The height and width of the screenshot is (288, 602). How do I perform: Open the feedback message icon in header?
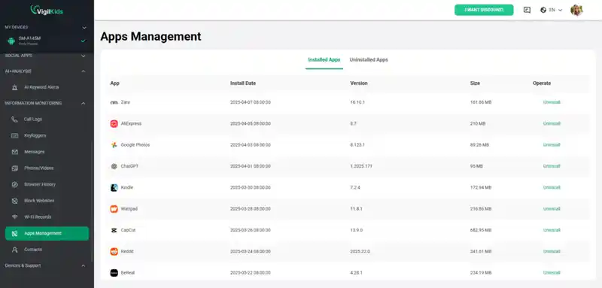(x=528, y=10)
